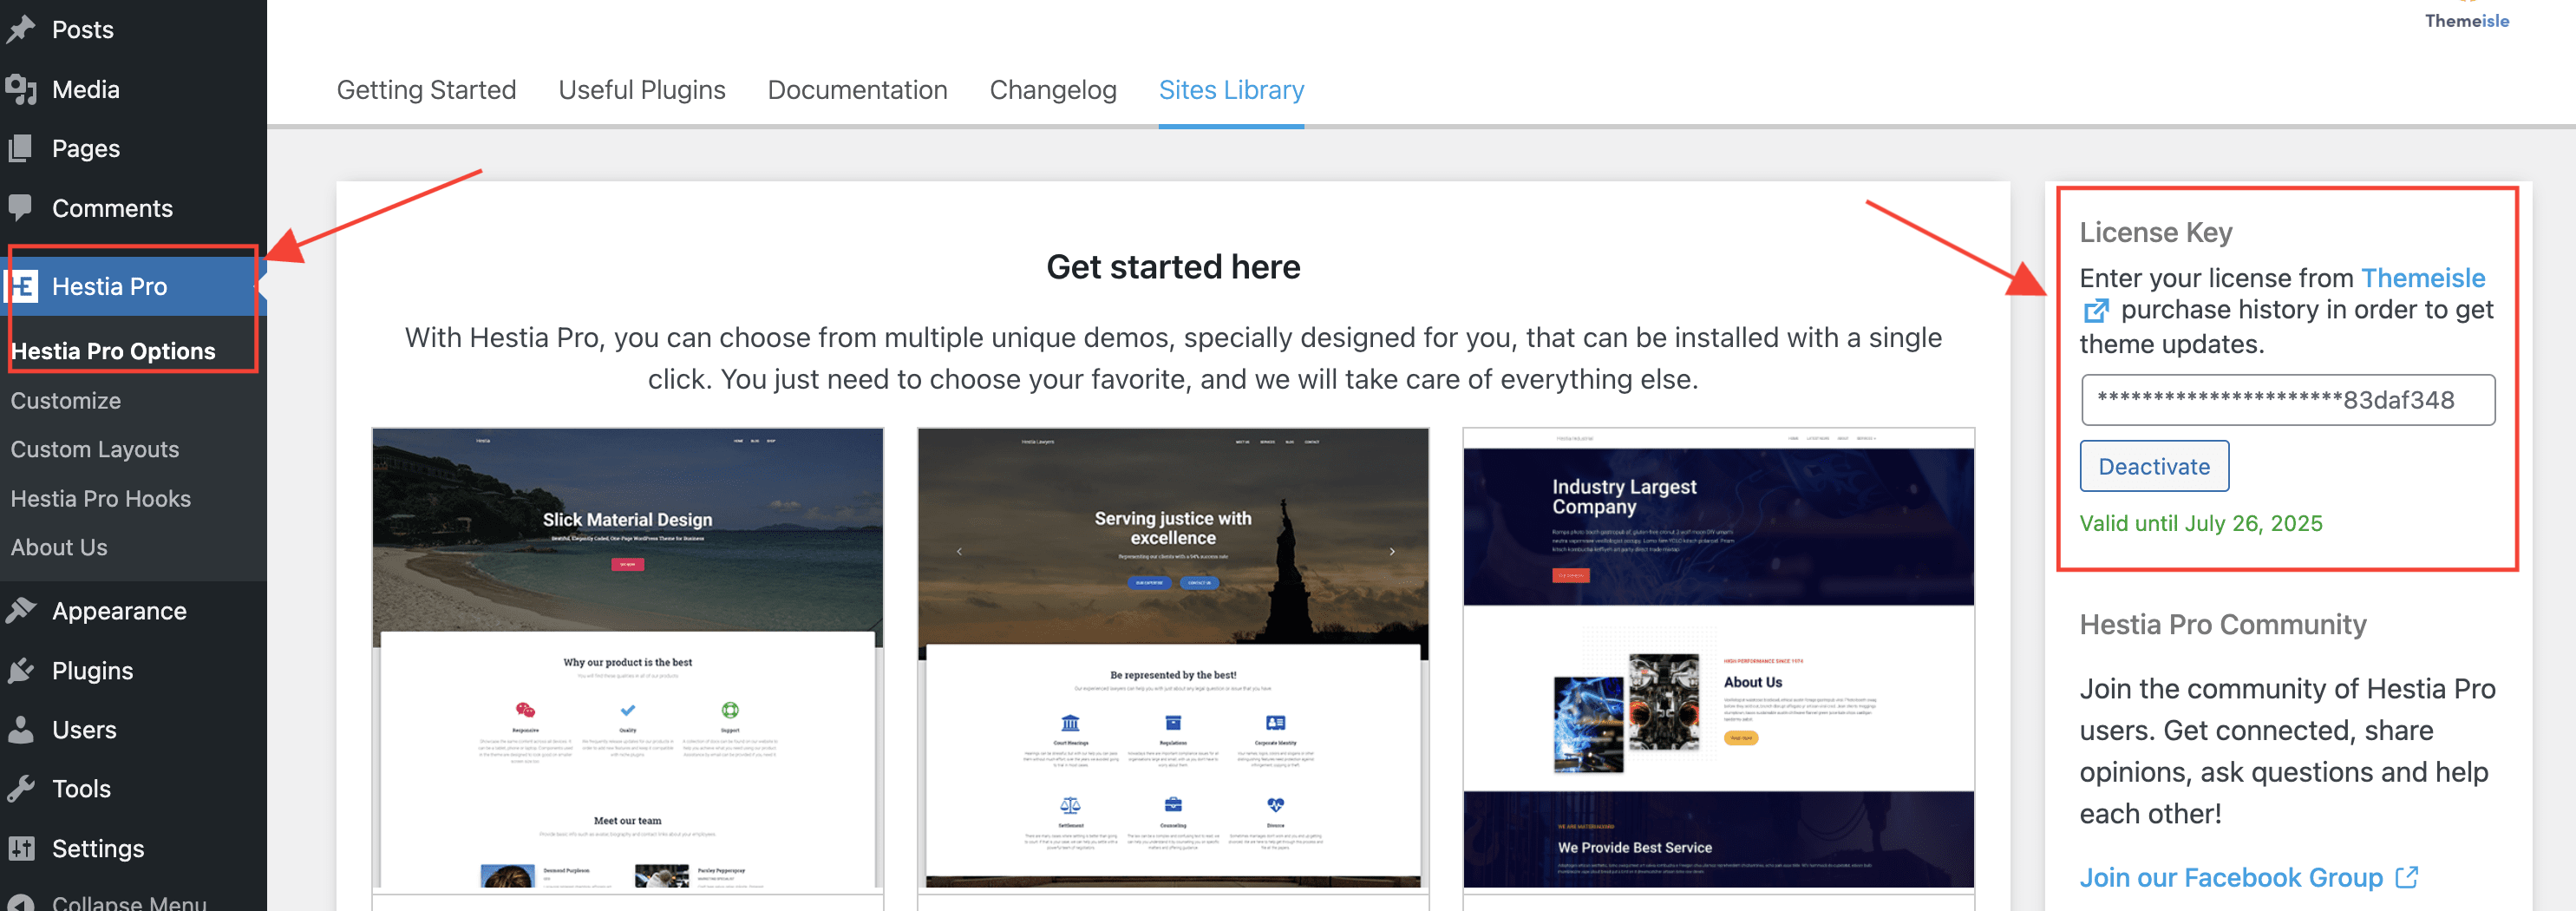Screen dimensions: 2576x911
Task: Click the Media library icon
Action: tap(21, 89)
